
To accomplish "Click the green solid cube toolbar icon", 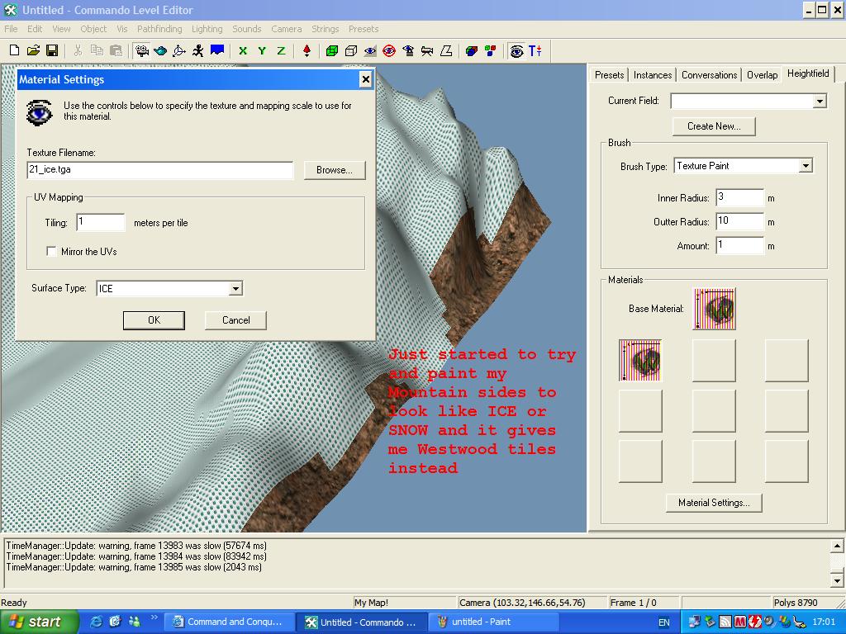I will 332,50.
